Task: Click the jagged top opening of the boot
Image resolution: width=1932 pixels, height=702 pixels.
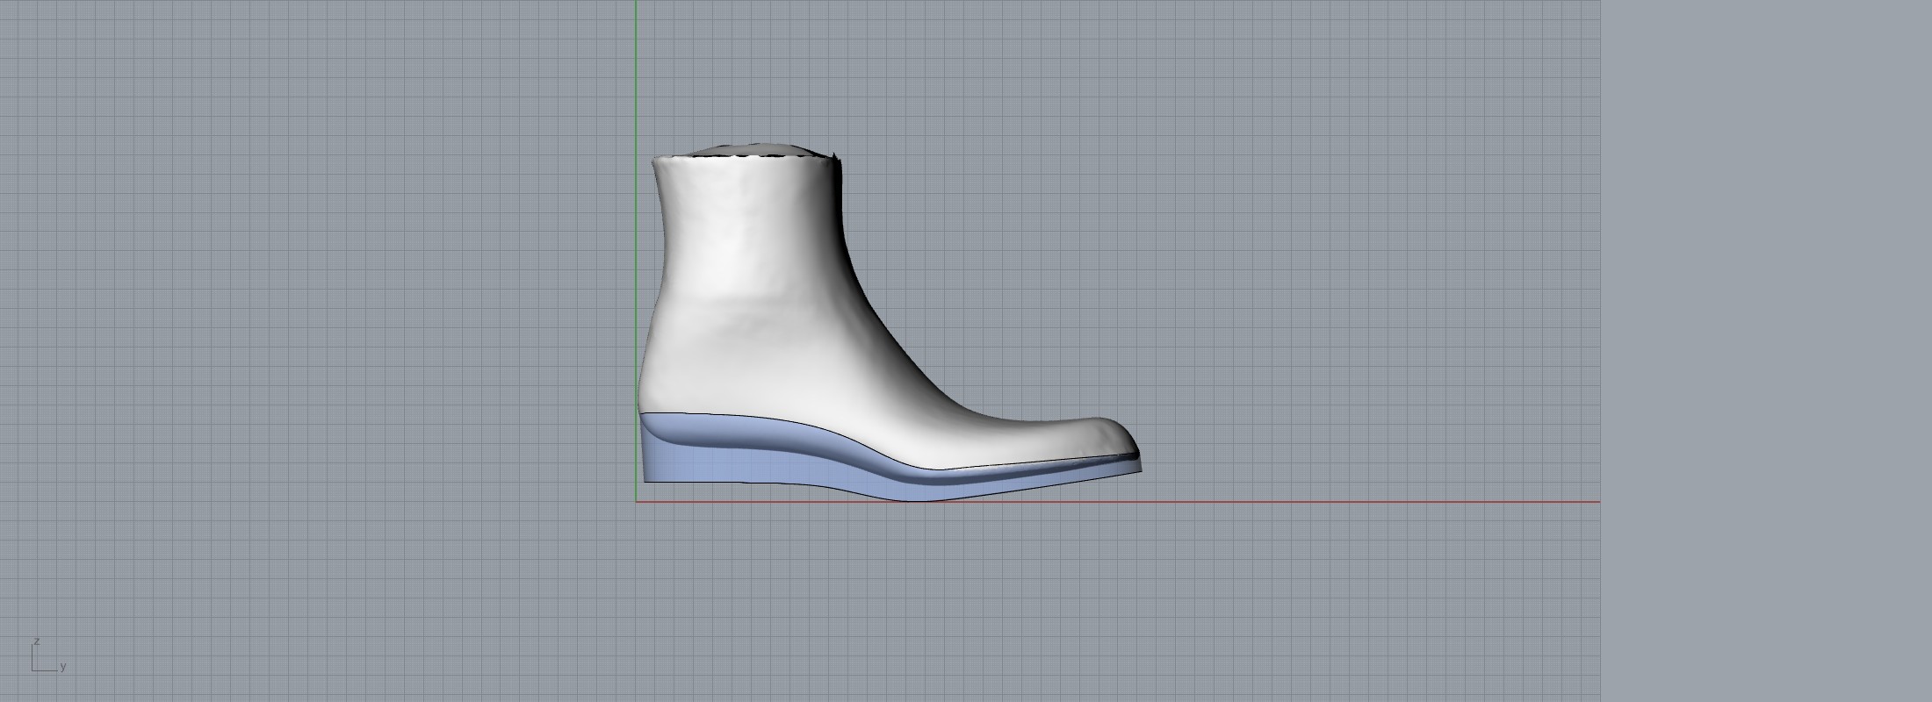Action: click(x=746, y=154)
